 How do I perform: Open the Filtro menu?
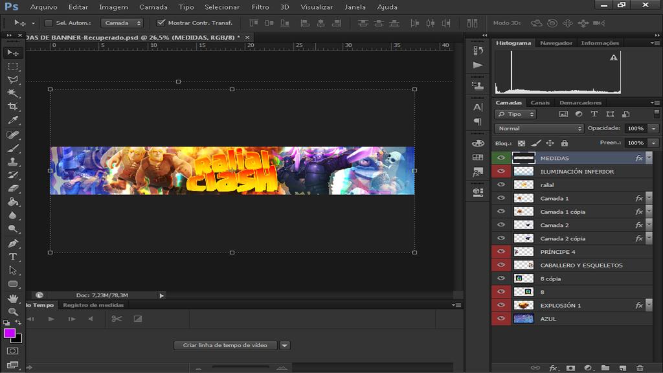(259, 7)
